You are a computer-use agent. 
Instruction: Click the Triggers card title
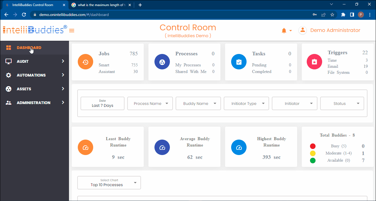tap(338, 53)
